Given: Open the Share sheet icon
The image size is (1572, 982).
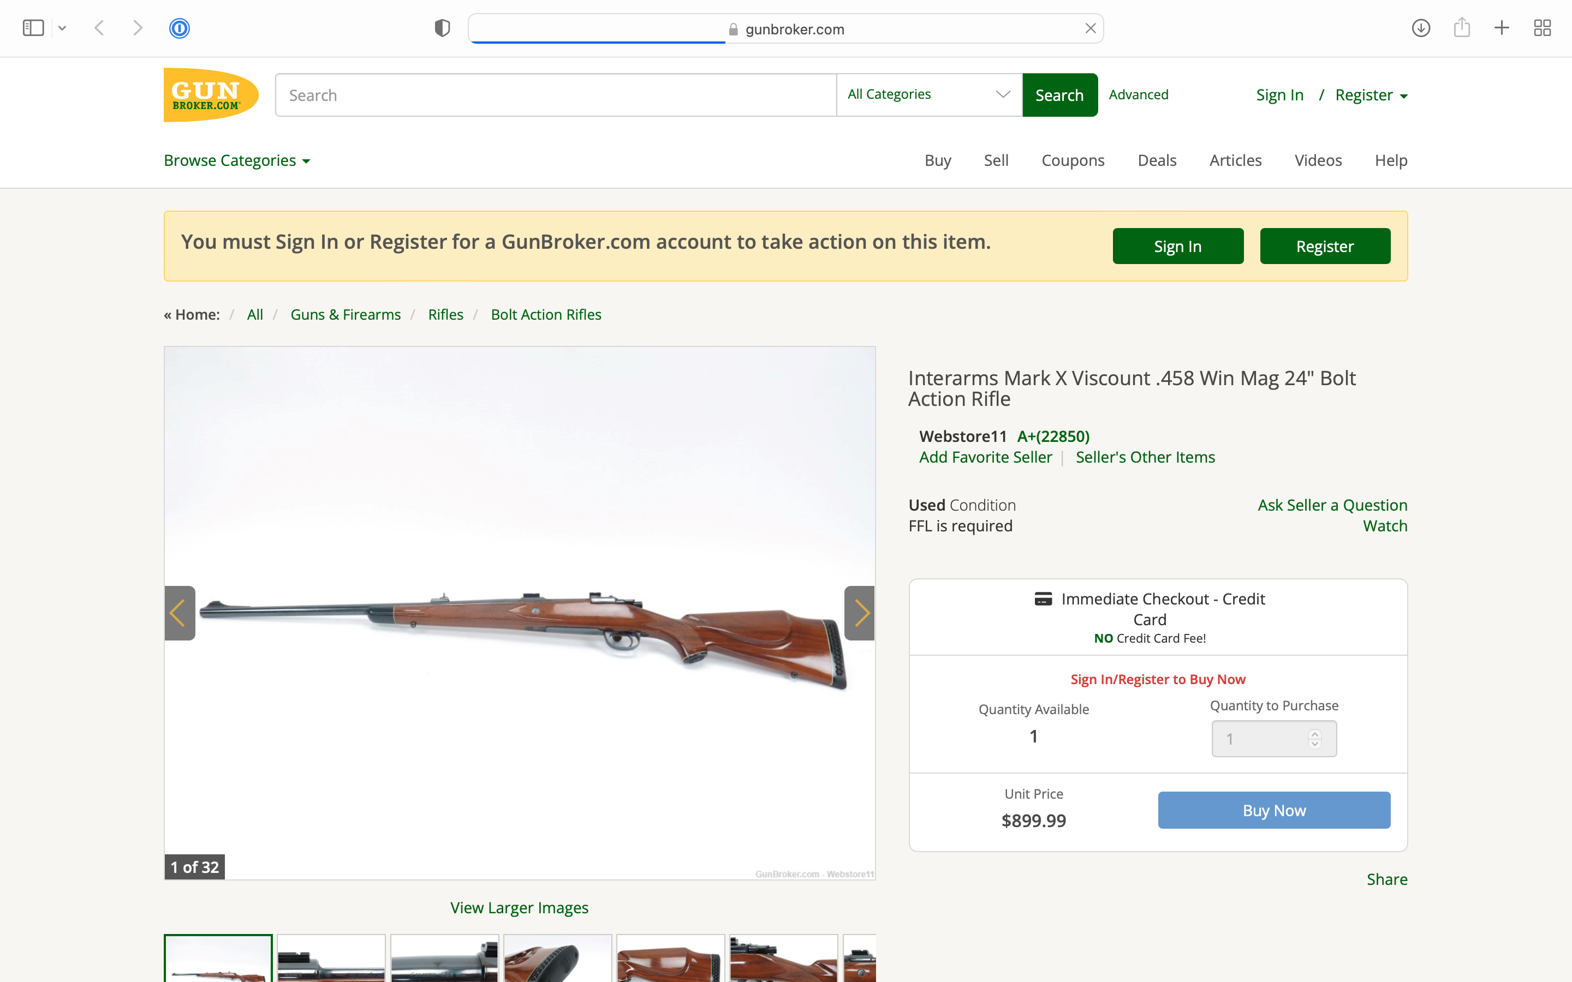Looking at the screenshot, I should (1462, 27).
